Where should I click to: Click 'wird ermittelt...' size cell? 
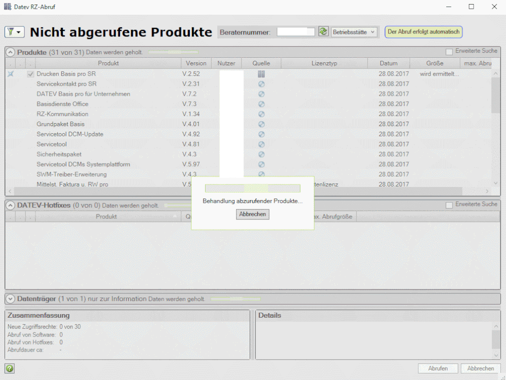(x=439, y=74)
